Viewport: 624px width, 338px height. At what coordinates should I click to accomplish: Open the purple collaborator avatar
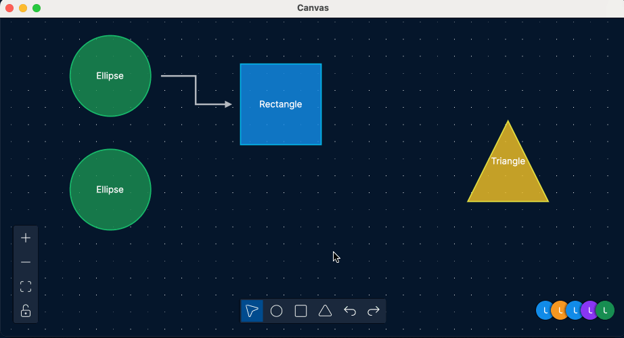pyautogui.click(x=589, y=310)
